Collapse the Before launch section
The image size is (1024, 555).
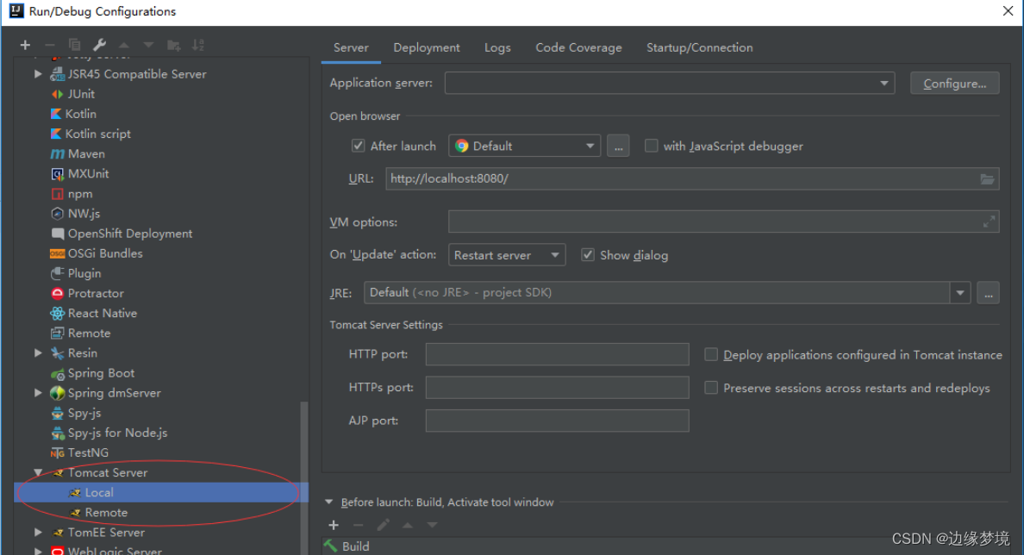click(x=329, y=502)
